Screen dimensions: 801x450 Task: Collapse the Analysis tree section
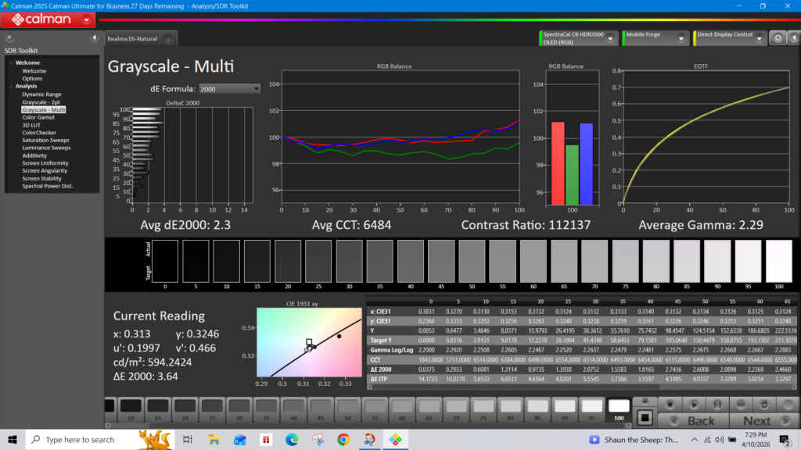(x=12, y=86)
